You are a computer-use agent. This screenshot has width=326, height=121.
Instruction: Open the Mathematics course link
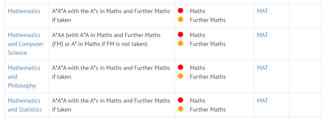[x=24, y=11]
